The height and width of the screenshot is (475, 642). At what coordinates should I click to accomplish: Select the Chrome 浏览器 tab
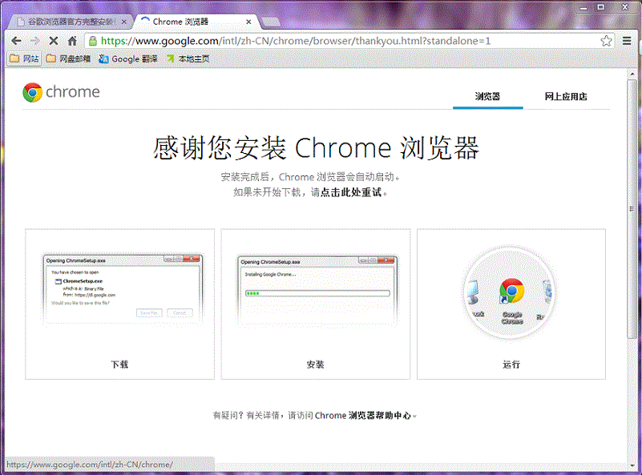click(x=196, y=22)
